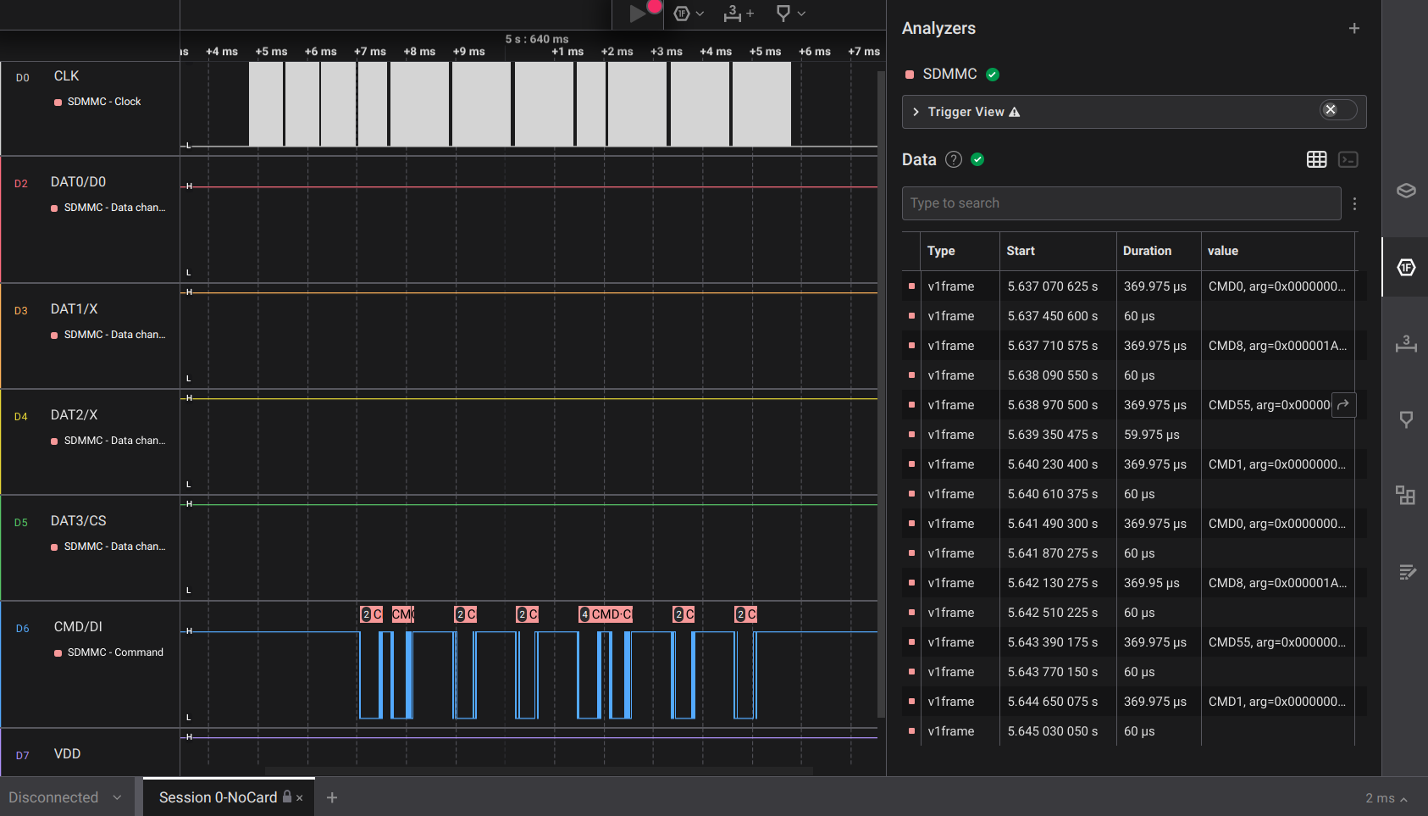Select the CLK channel label

(x=66, y=76)
